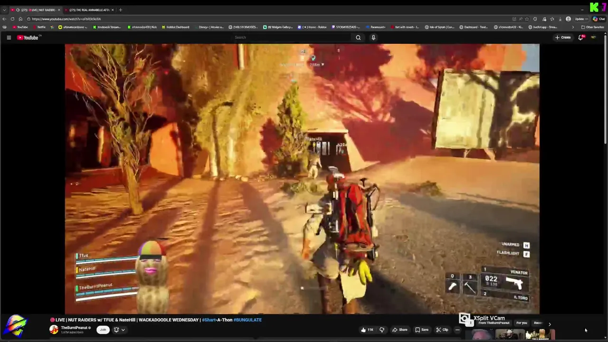Screen dimensions: 608x342
Task: Switch to LIVE NUT RAIDERS tab
Action: pos(35,10)
